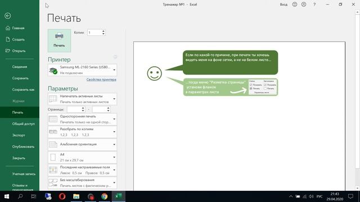Open Help question mark icon
Viewport: 360px width, 202px height.
tap(314, 4)
